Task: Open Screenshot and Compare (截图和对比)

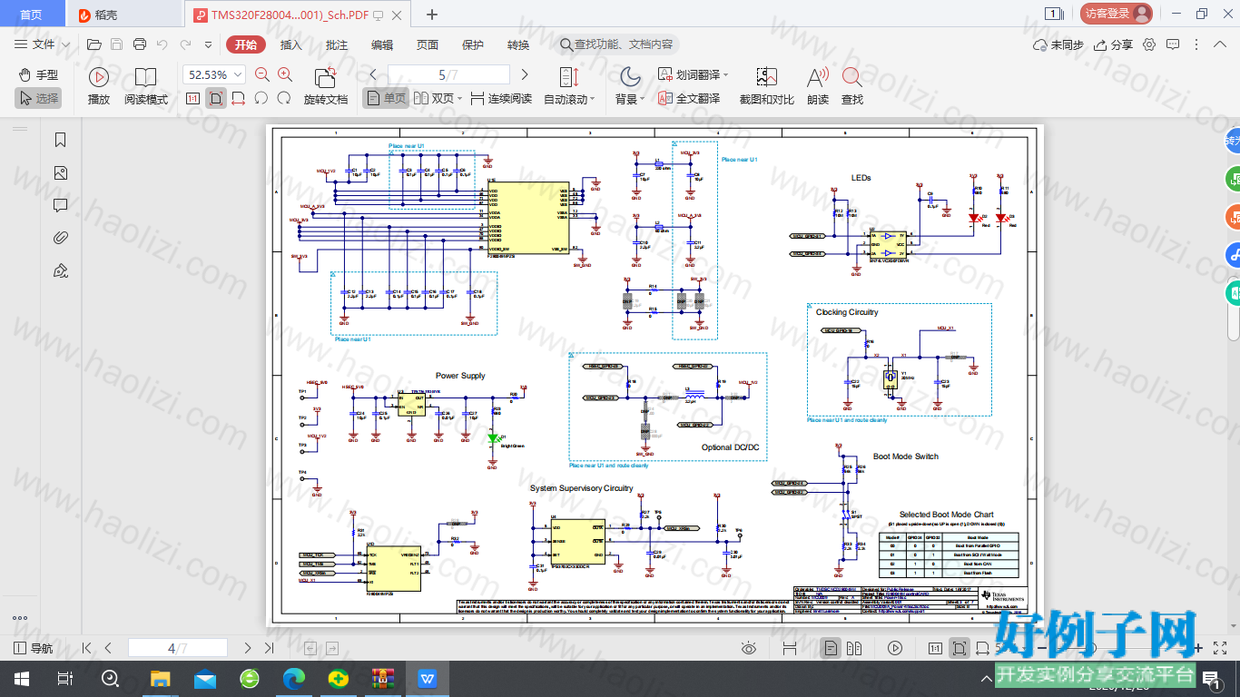Action: click(766, 86)
